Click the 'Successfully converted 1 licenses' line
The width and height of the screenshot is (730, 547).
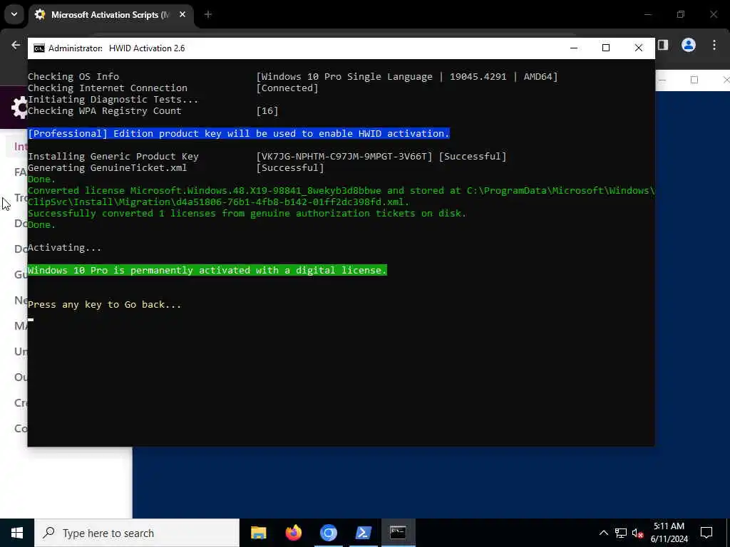click(x=247, y=214)
